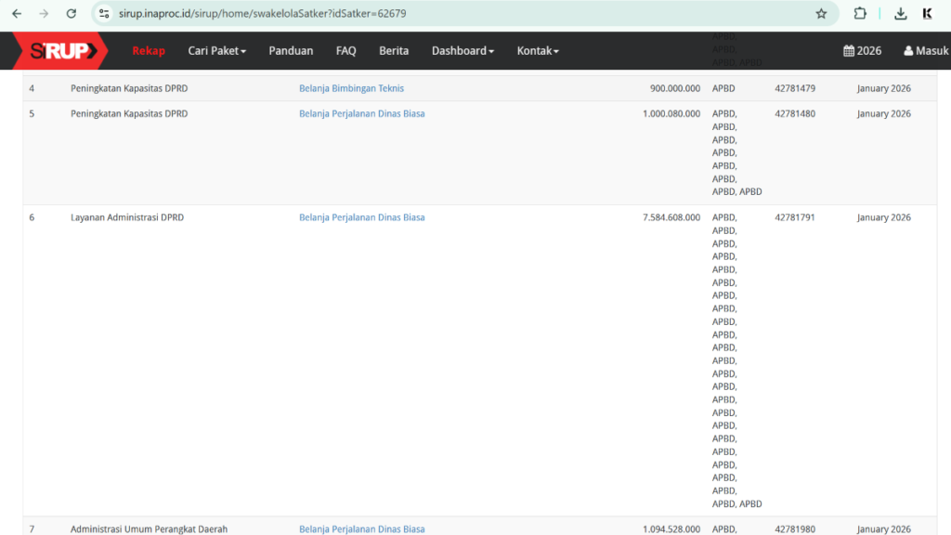Viewport: 951px width, 535px height.
Task: Click the K profile icon in toolbar
Action: pos(927,14)
